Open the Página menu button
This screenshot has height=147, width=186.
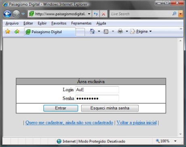(141, 31)
